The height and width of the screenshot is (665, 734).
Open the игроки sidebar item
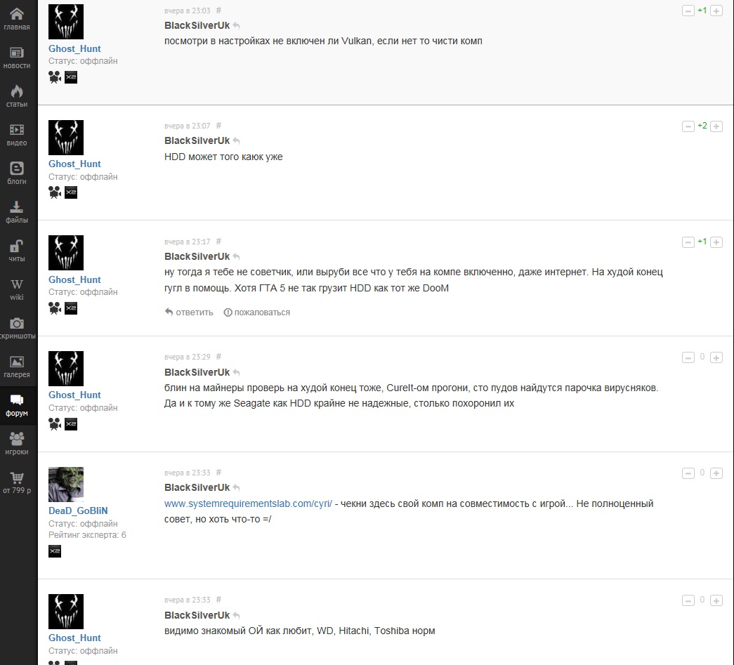[17, 444]
